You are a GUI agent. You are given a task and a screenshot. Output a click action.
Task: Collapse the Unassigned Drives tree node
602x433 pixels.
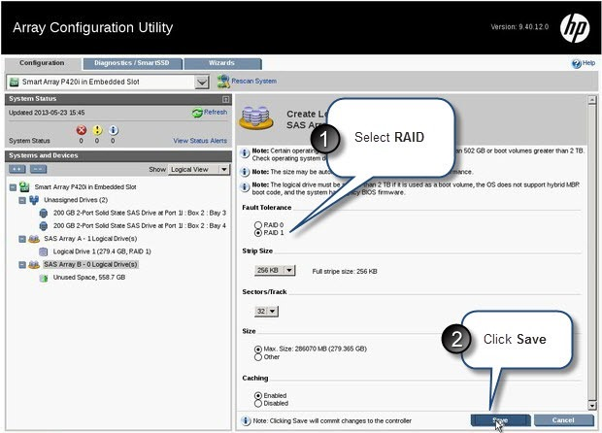click(22, 200)
